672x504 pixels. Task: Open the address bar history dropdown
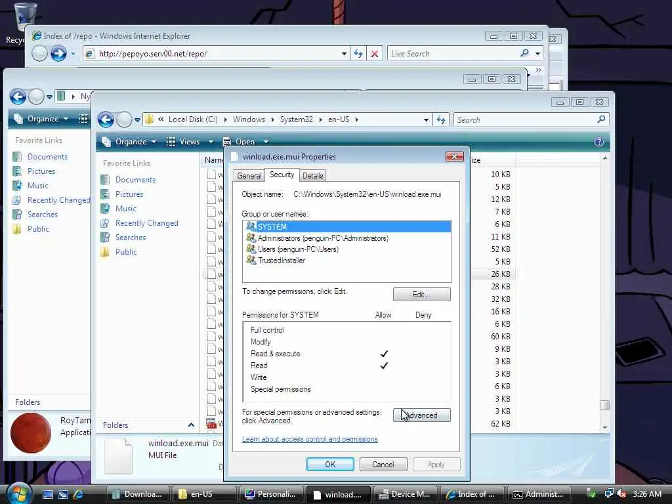[x=426, y=120]
